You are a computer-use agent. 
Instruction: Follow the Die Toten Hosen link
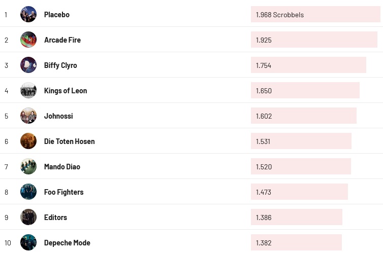69,141
